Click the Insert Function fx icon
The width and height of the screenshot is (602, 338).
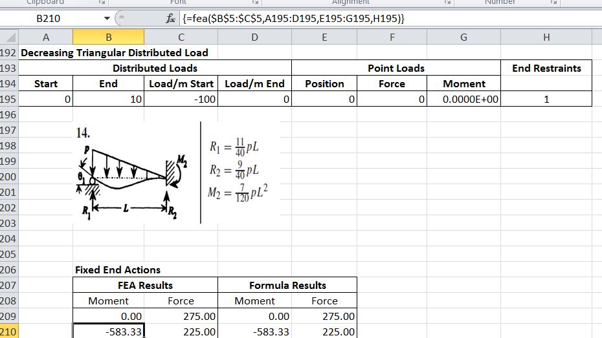pyautogui.click(x=172, y=19)
